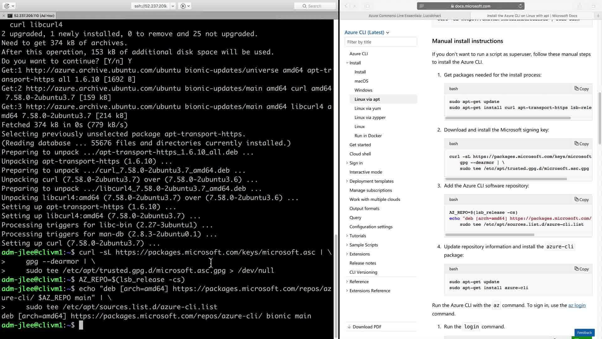Viewport: 602px width, 339px height.
Task: Expand the Tutorials section in sidebar
Action: tap(347, 236)
